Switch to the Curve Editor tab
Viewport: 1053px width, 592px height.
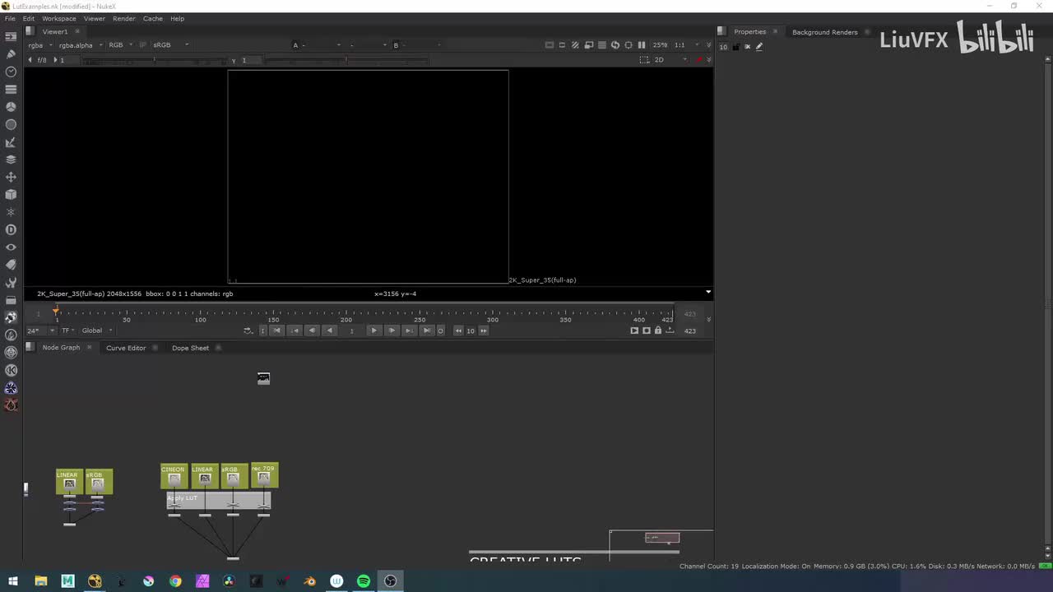tap(126, 348)
